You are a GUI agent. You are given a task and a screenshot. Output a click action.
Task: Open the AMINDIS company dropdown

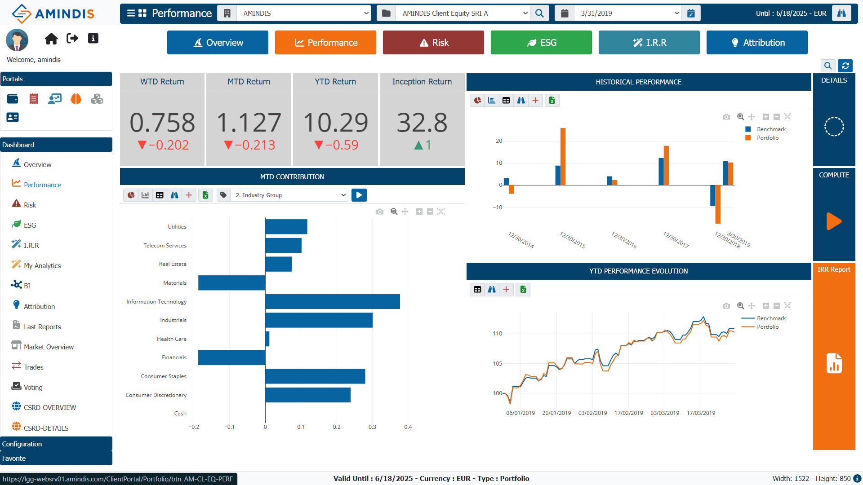[x=303, y=13]
